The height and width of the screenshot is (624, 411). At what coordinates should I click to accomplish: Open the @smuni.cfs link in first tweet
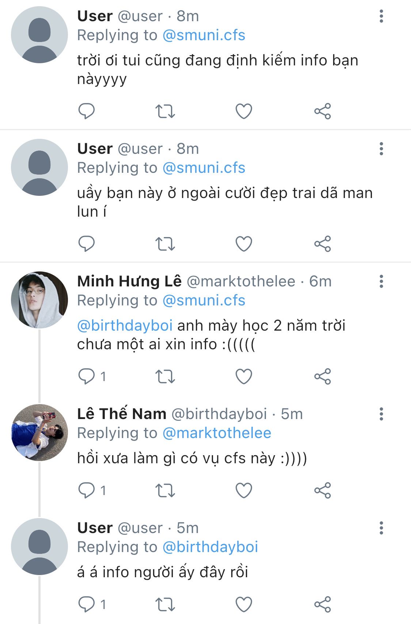tap(203, 35)
